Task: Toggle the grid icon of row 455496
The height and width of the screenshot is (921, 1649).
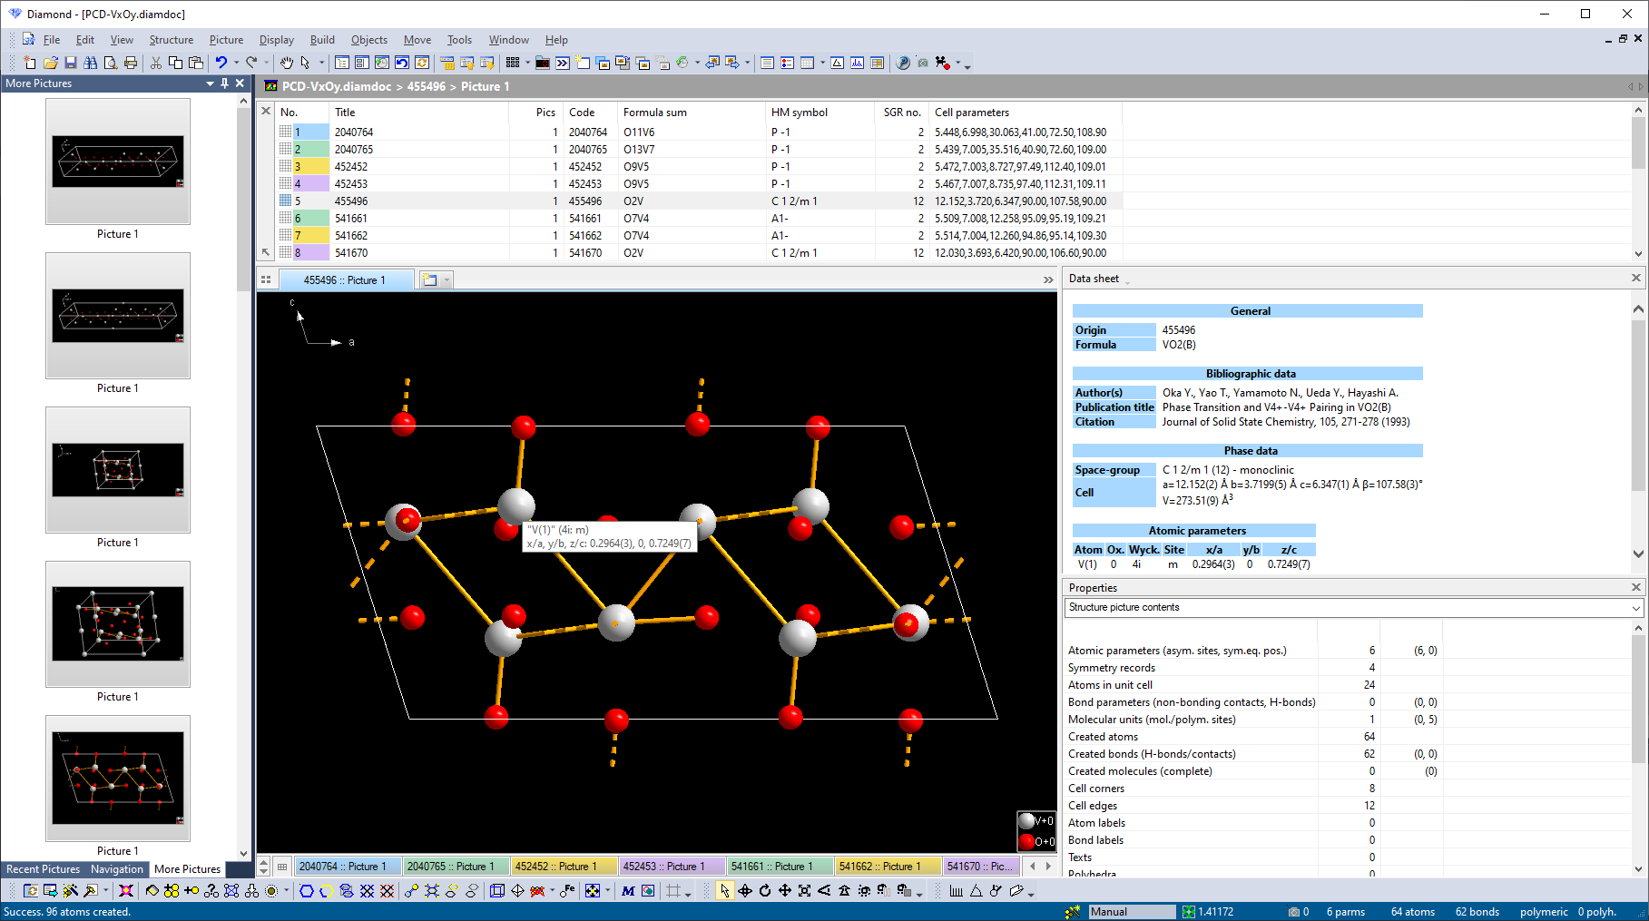Action: pyautogui.click(x=286, y=201)
